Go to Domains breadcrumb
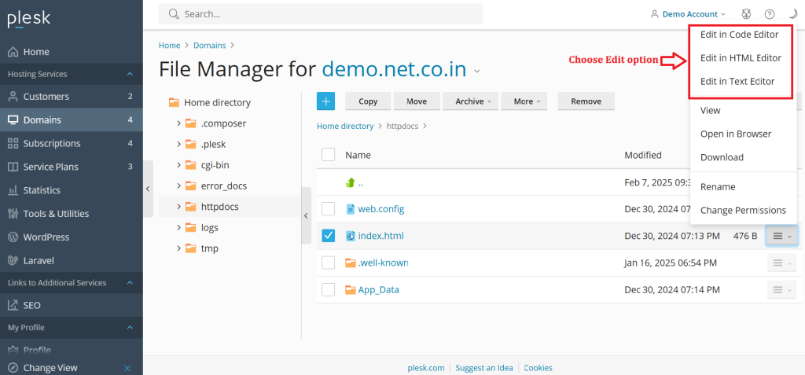This screenshot has width=805, height=375. click(209, 46)
